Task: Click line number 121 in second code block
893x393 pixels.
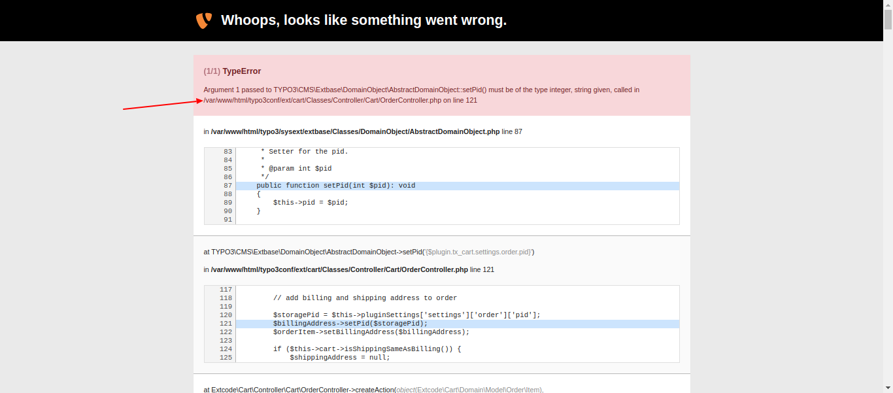Action: [x=226, y=324]
